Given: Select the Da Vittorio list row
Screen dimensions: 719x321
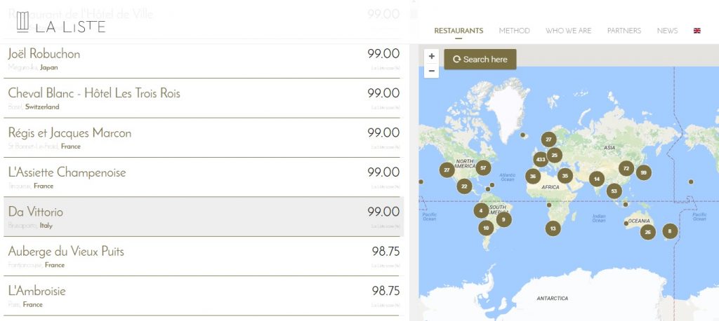Looking at the screenshot, I should click(x=201, y=217).
